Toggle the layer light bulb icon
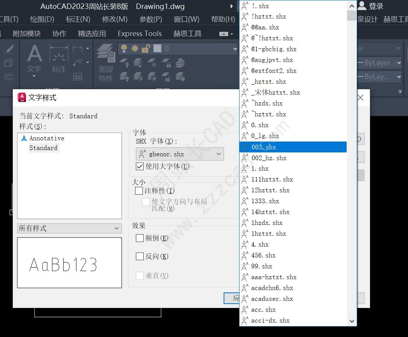The width and height of the screenshot is (408, 337). point(124,48)
